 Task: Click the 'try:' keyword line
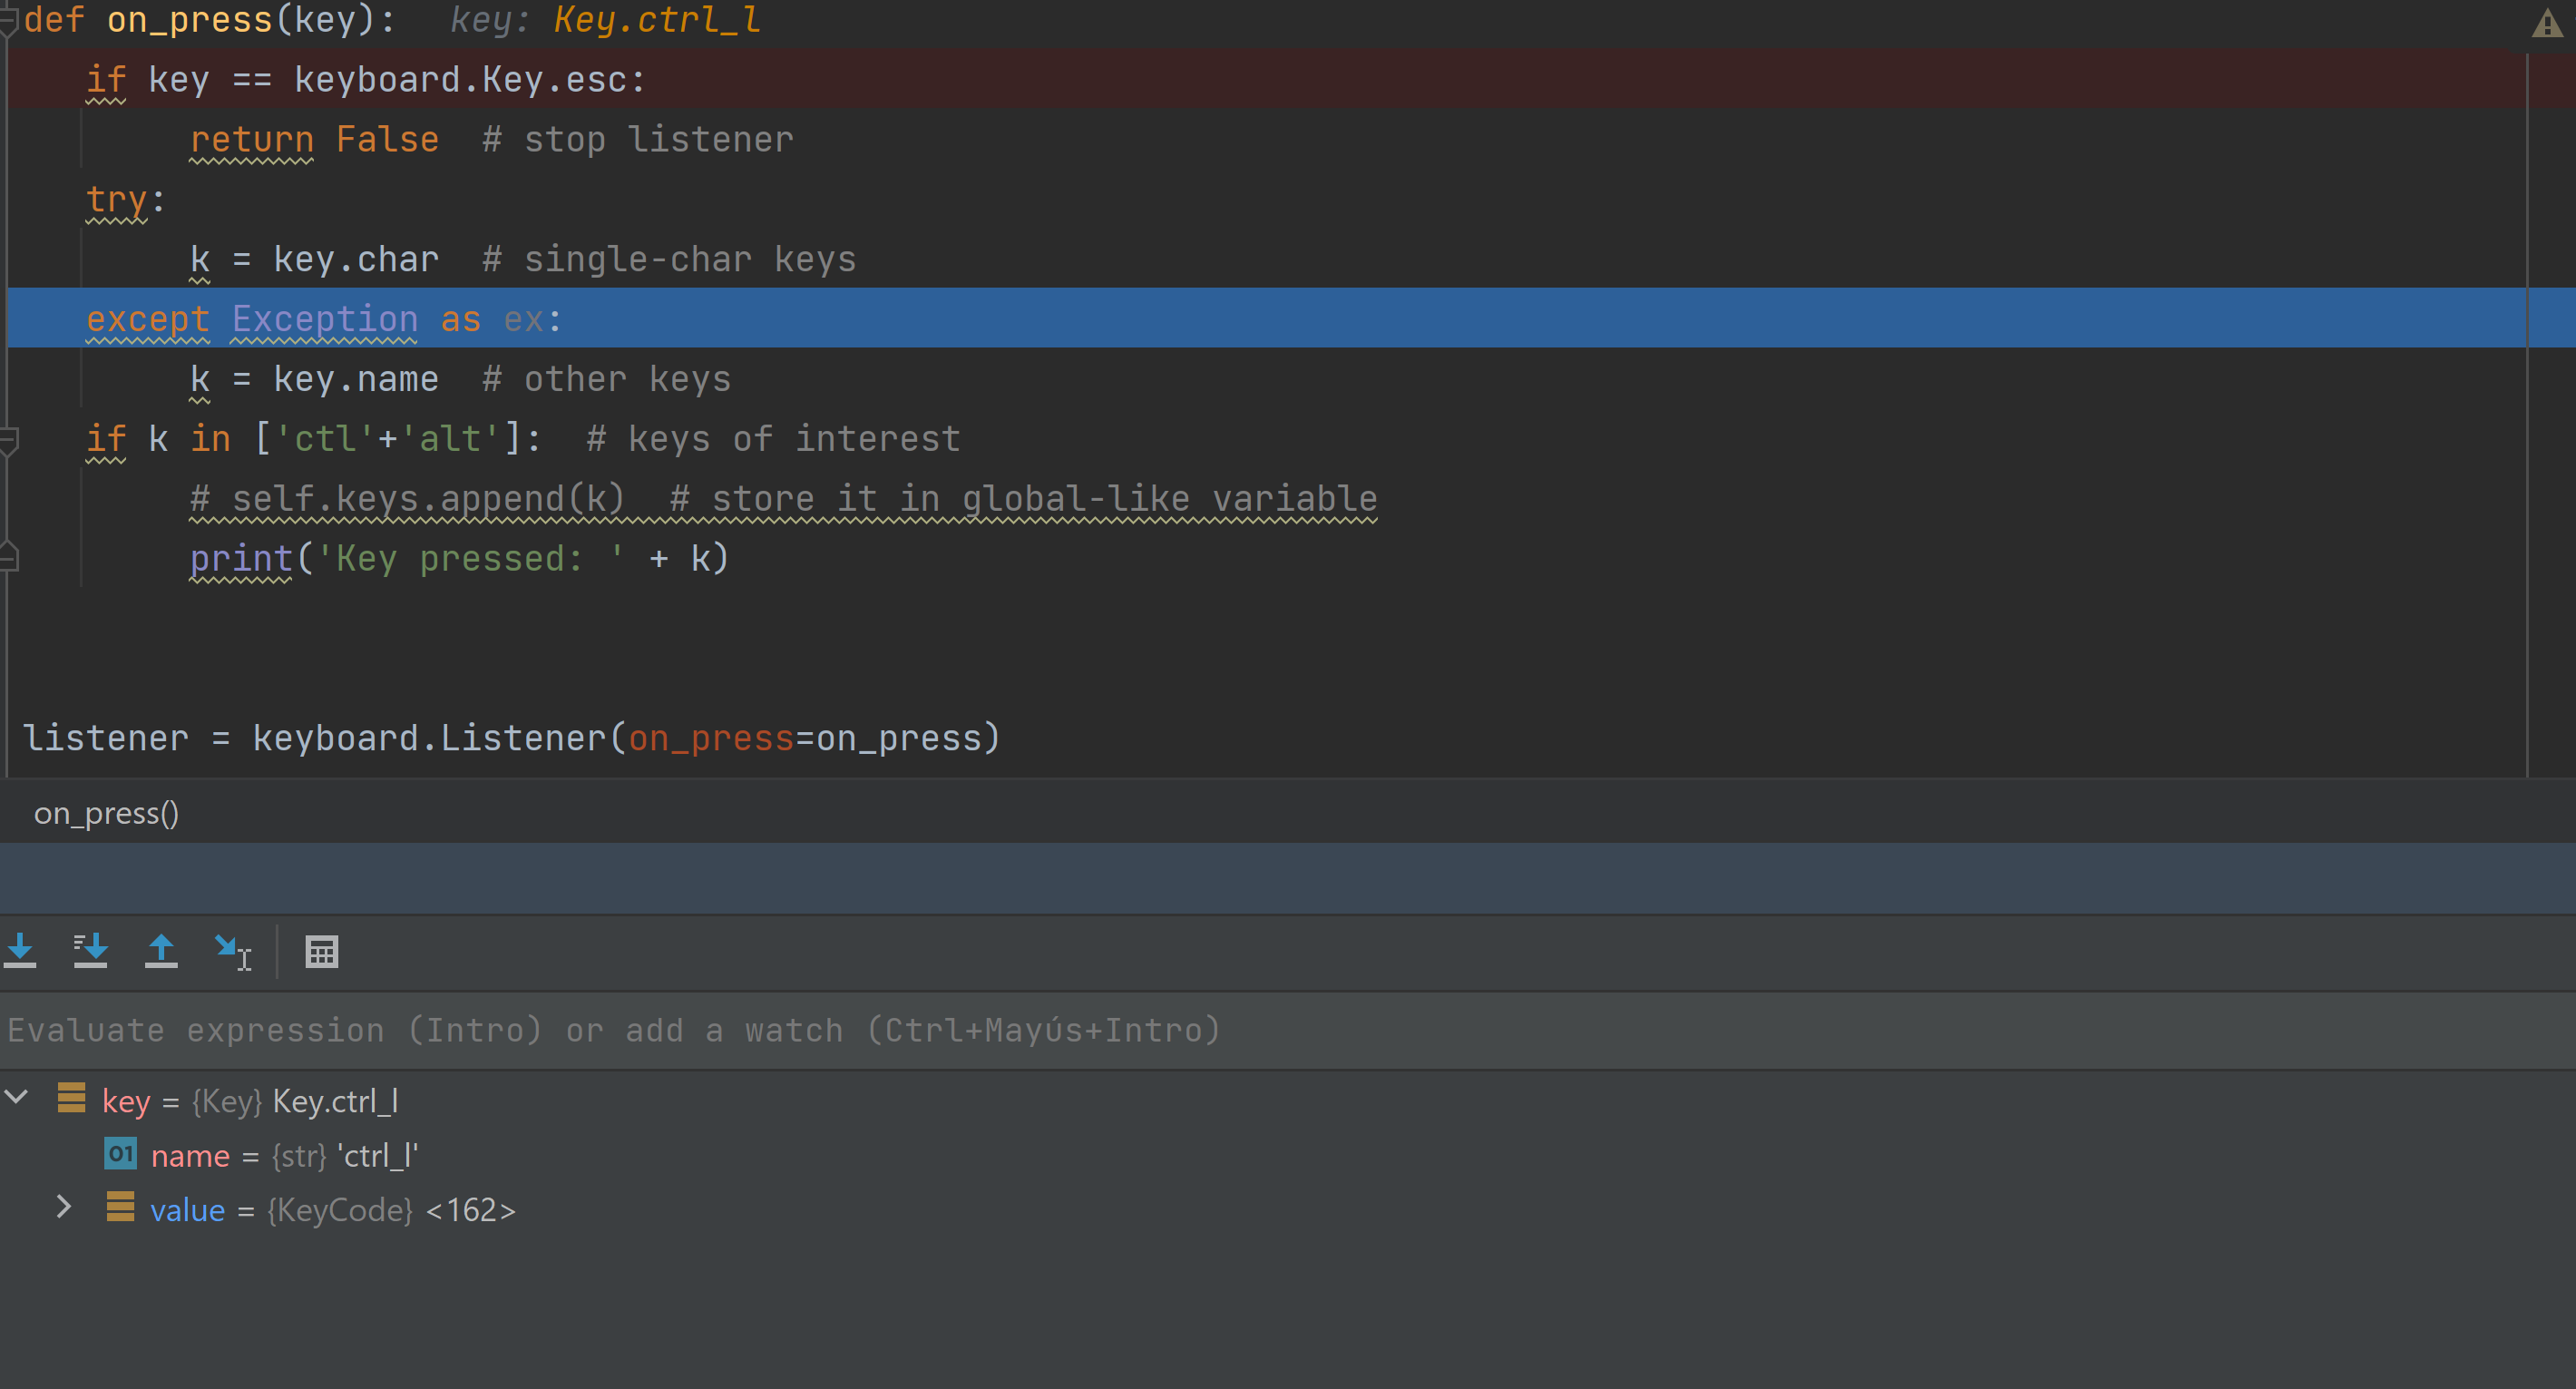[125, 199]
